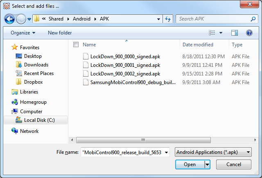The height and width of the screenshot is (178, 262).
Task: Click the Libraries icon
Action: pos(15,92)
